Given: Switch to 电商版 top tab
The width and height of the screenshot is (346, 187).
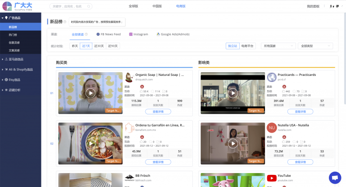Looking at the screenshot, I should click(x=181, y=6).
